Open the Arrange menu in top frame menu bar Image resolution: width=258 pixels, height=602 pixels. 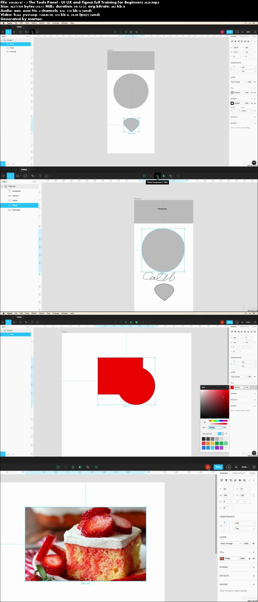click(x=56, y=23)
